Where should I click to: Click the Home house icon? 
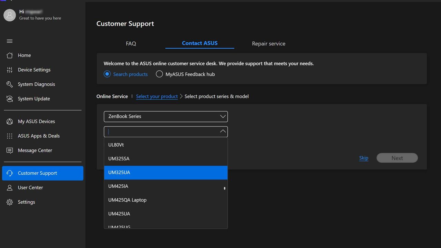click(x=10, y=55)
